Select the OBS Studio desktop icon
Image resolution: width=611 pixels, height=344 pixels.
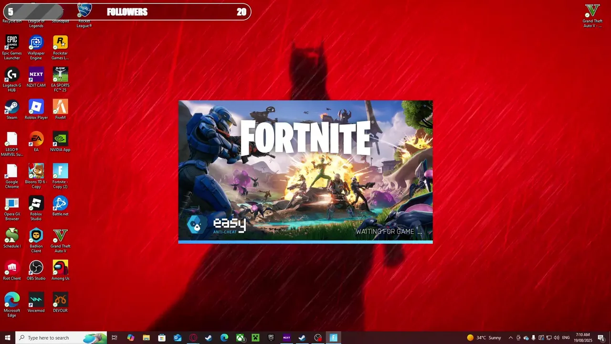click(x=36, y=270)
